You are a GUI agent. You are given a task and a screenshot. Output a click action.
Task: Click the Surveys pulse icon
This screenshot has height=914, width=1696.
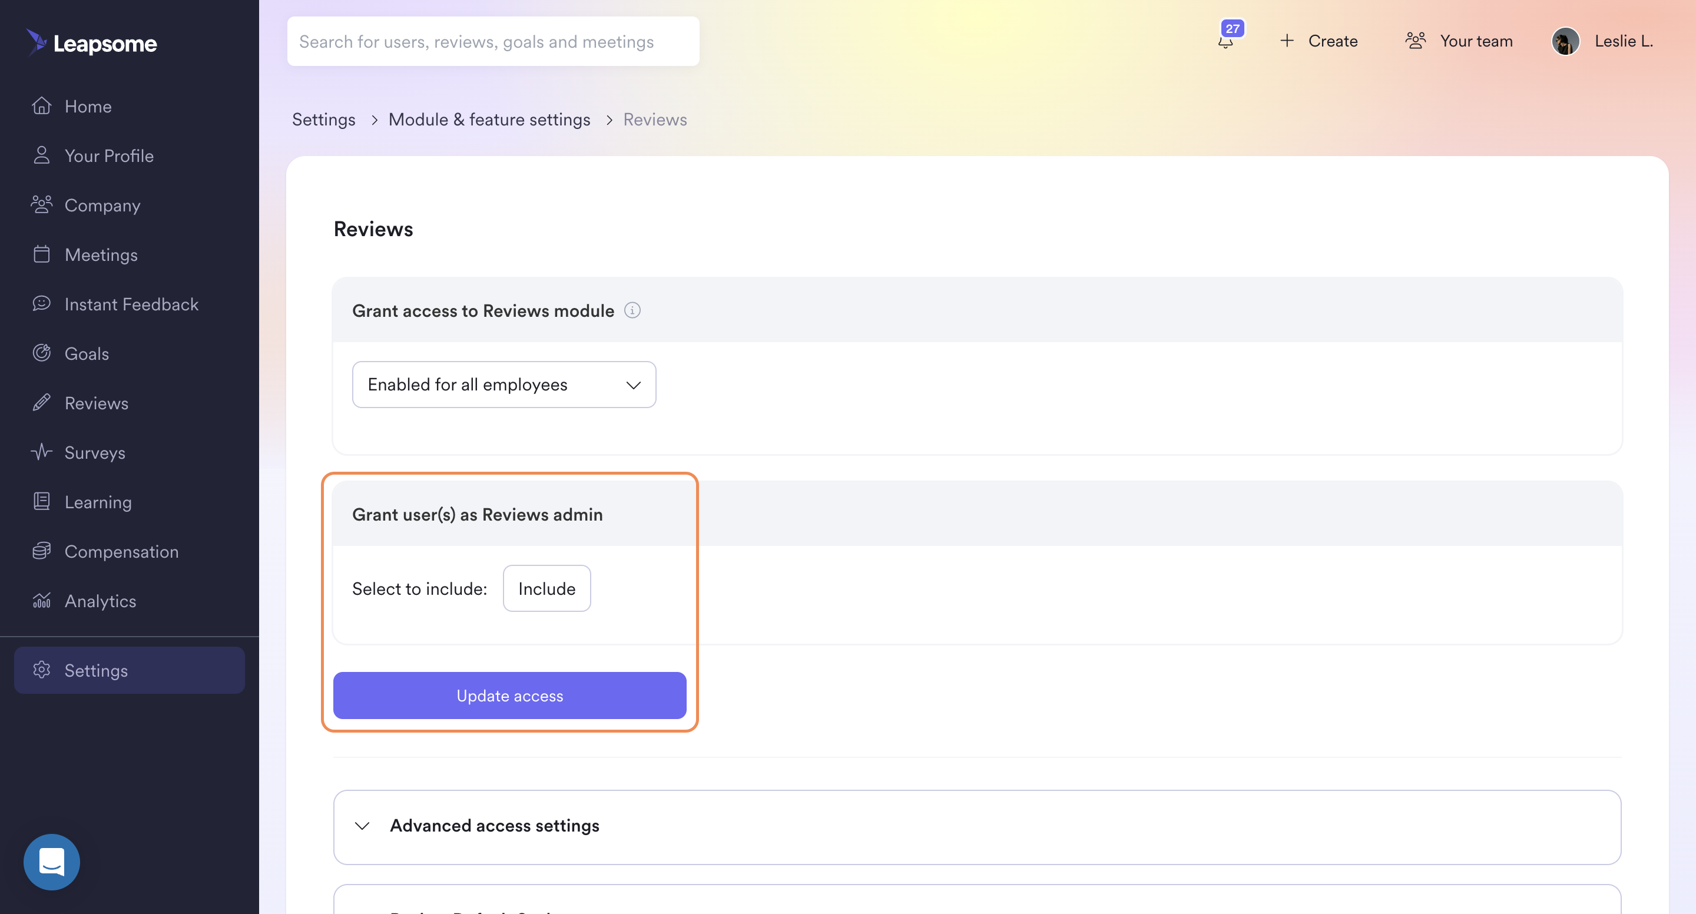pos(41,452)
